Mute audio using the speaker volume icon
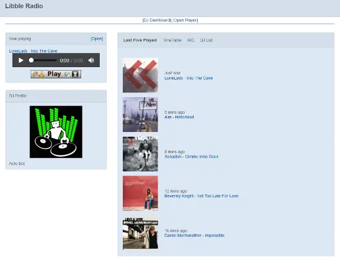Viewport: 340px width, 261px height. [91, 60]
